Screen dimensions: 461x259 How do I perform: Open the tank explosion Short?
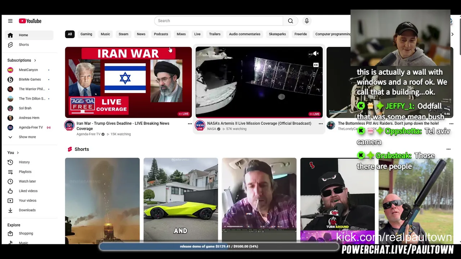[x=102, y=201]
